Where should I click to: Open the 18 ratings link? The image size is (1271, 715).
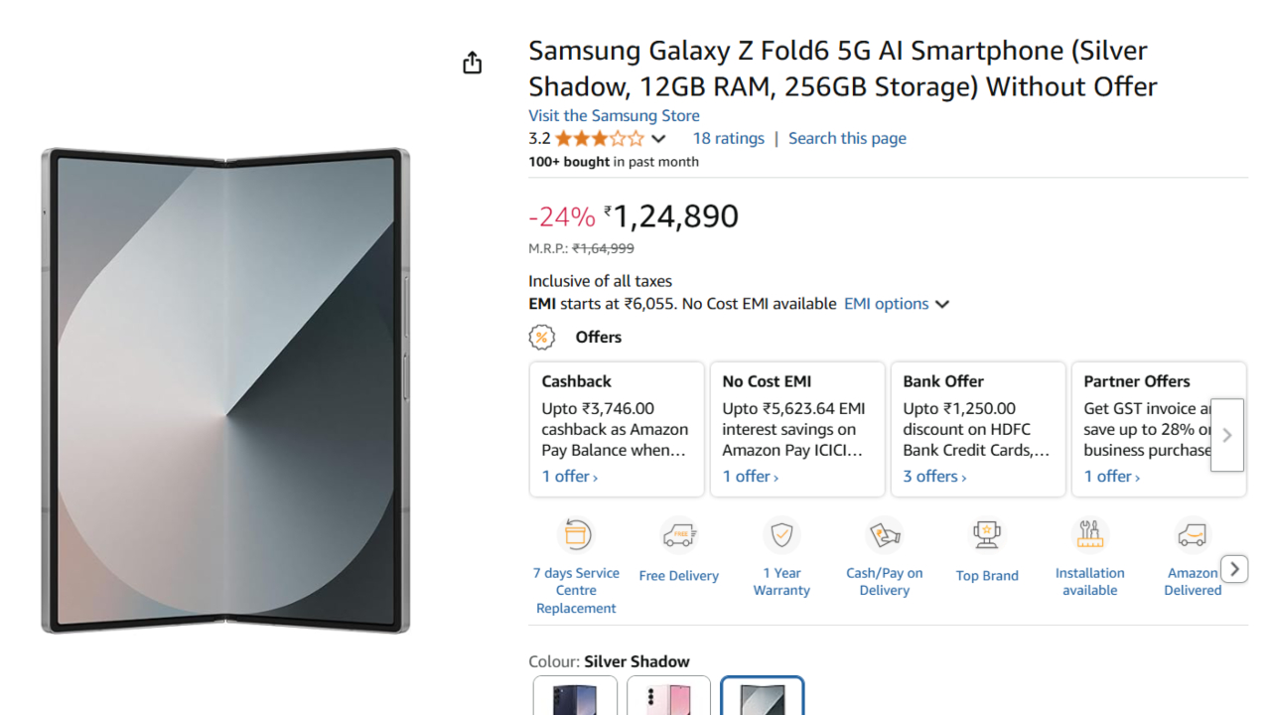pyautogui.click(x=728, y=139)
